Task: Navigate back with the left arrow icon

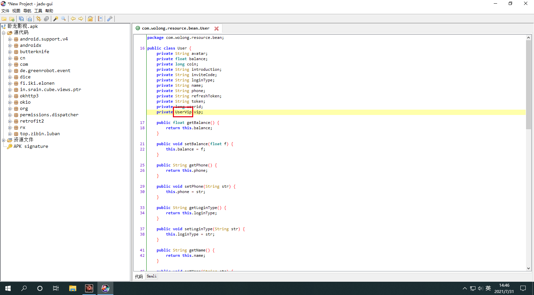Action: pos(73,19)
